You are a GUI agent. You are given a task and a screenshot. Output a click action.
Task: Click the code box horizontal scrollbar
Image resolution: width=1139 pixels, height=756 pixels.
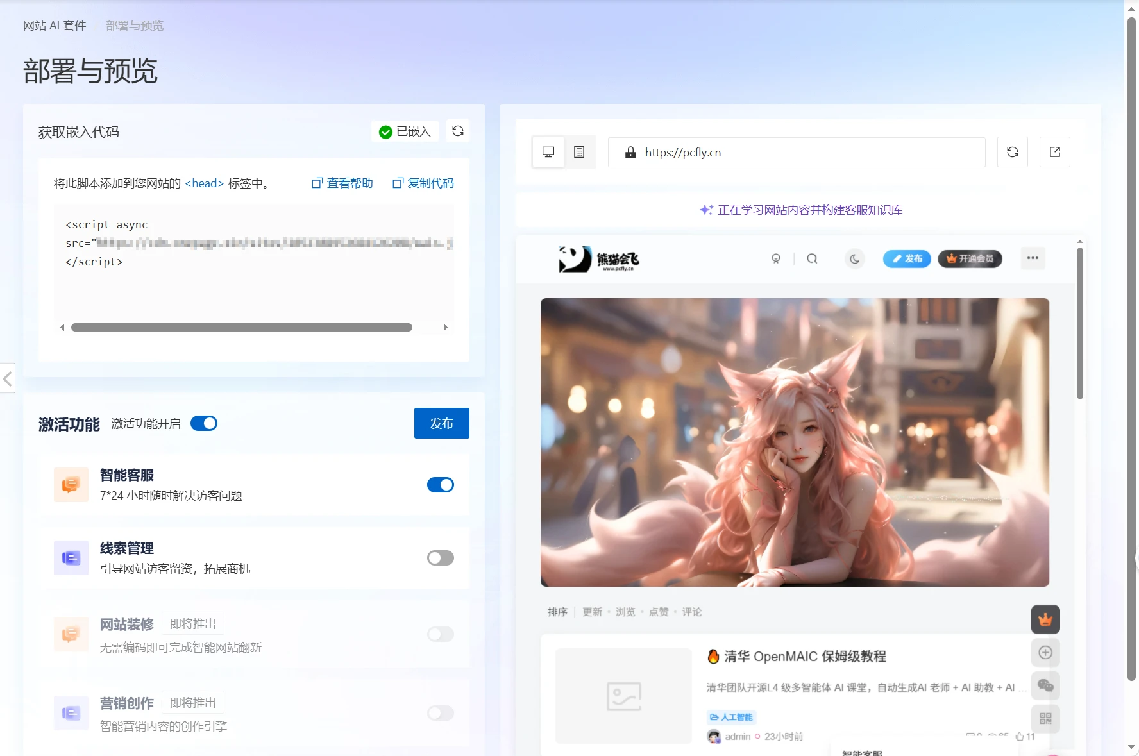click(x=242, y=328)
